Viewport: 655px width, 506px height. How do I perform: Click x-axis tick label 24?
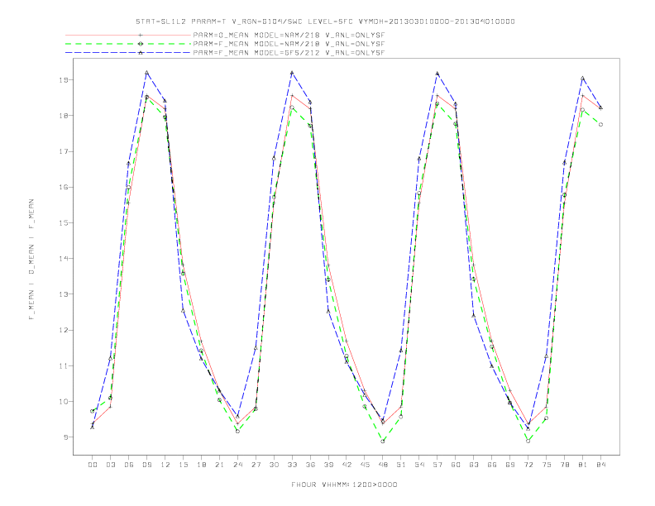click(x=237, y=465)
